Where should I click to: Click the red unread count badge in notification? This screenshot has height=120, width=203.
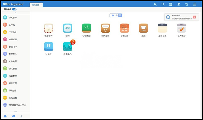[x=194, y=17]
